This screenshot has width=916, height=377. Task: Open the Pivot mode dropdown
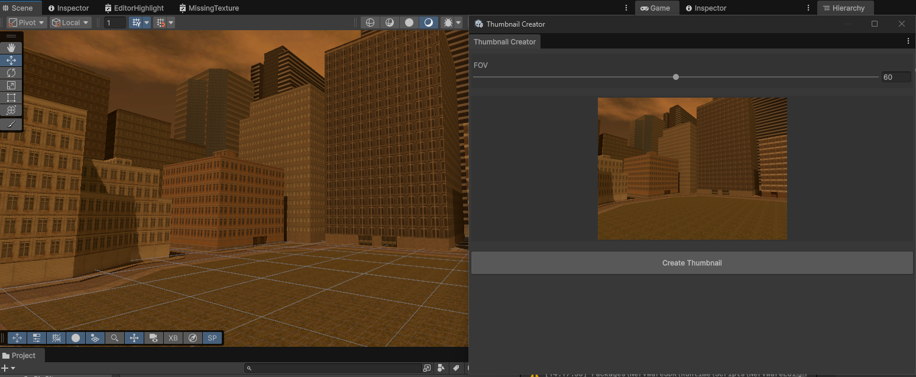(x=27, y=22)
